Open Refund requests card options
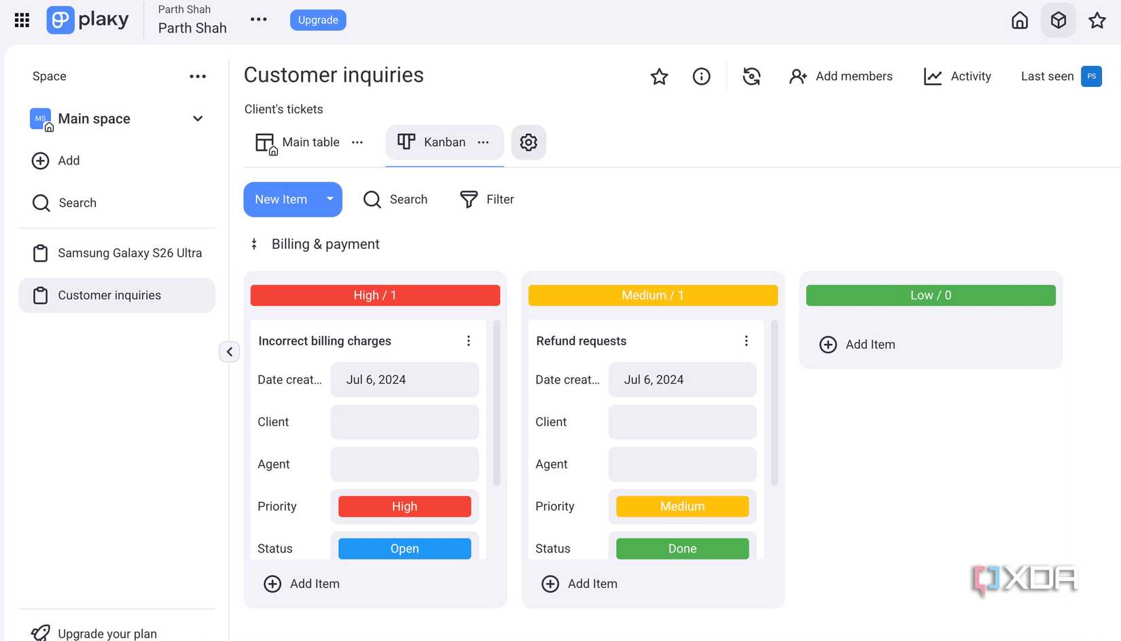The image size is (1121, 641). point(746,341)
